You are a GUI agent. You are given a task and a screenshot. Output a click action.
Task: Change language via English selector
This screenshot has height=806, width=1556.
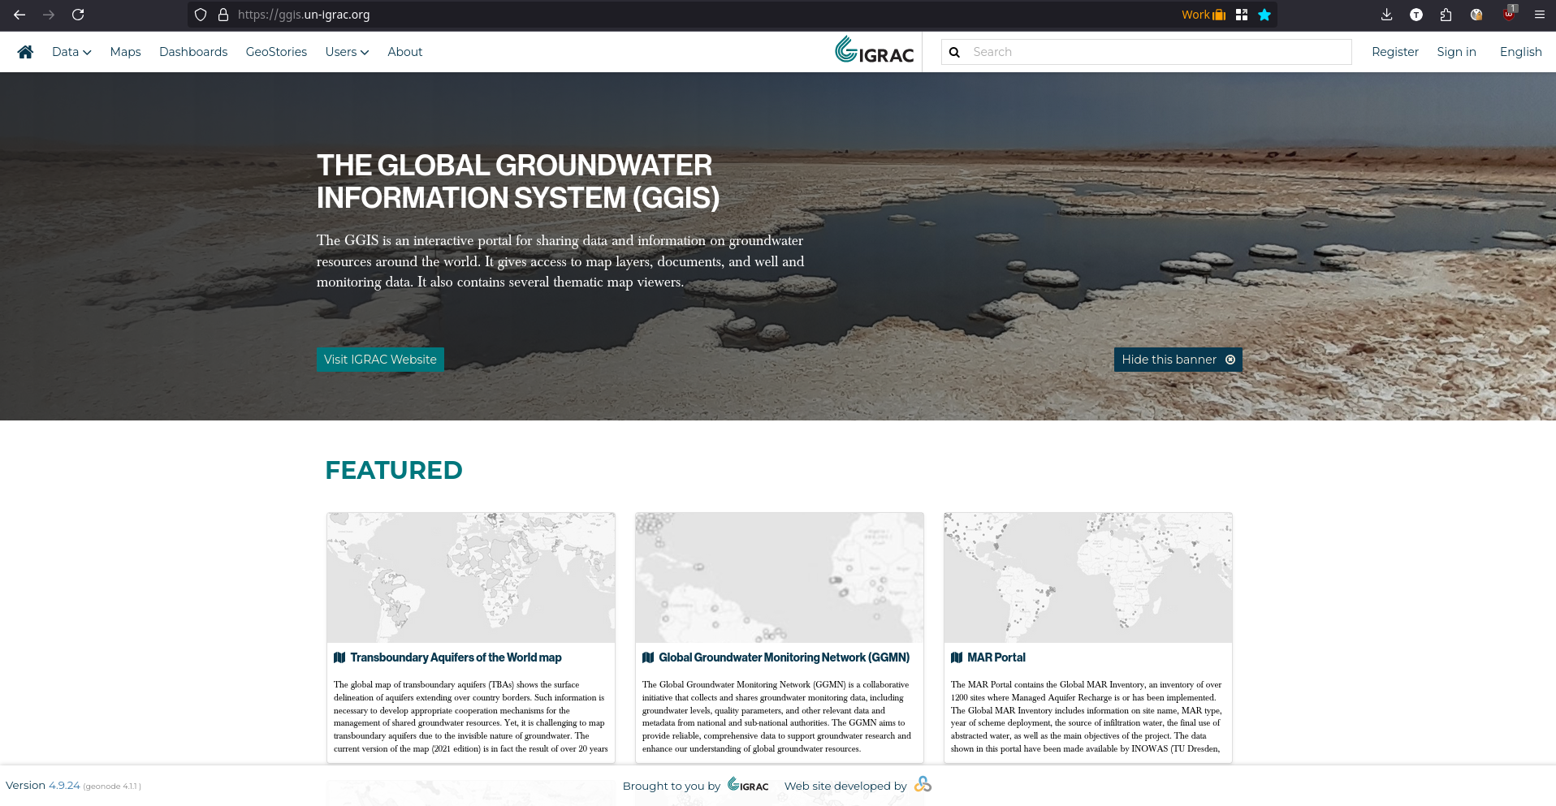pyautogui.click(x=1520, y=52)
